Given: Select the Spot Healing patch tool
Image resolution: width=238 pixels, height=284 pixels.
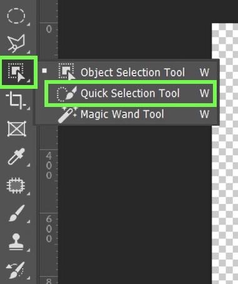Looking at the screenshot, I should [x=16, y=185].
